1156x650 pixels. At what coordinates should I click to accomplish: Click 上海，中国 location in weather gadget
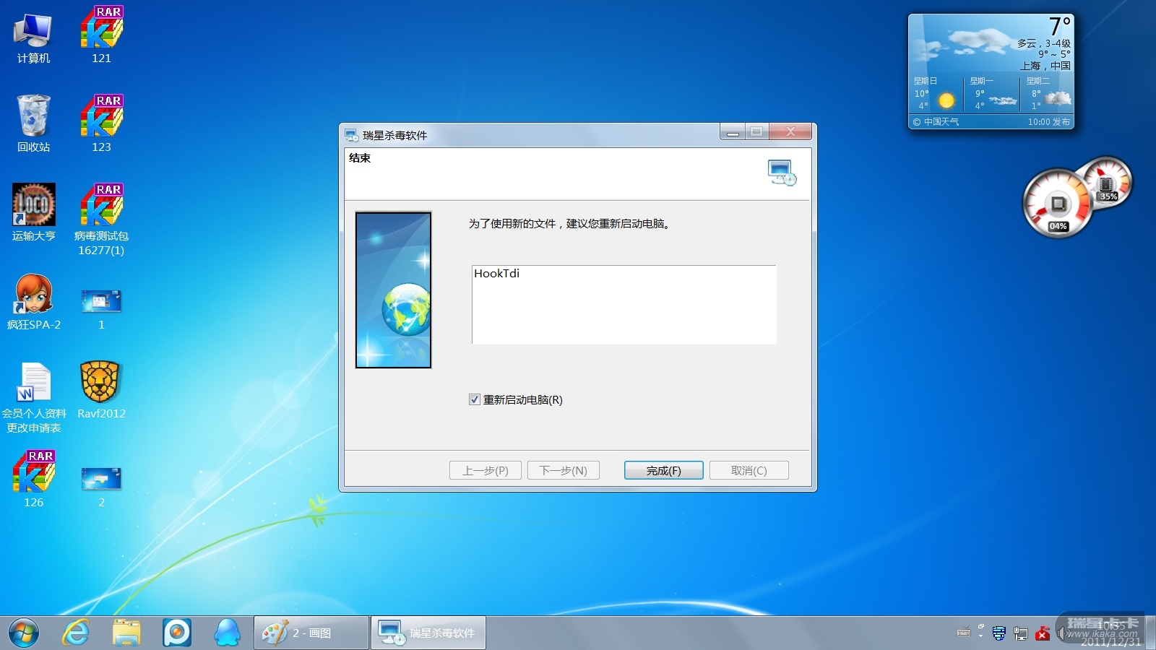(x=1045, y=66)
